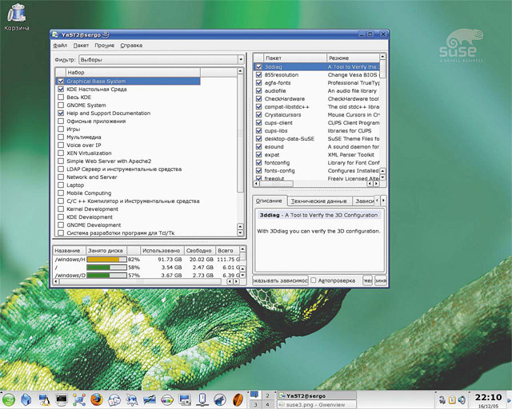This screenshot has height=409, width=512.
Task: Click down arrow of selections list scrollbar
Action: pos(240,233)
